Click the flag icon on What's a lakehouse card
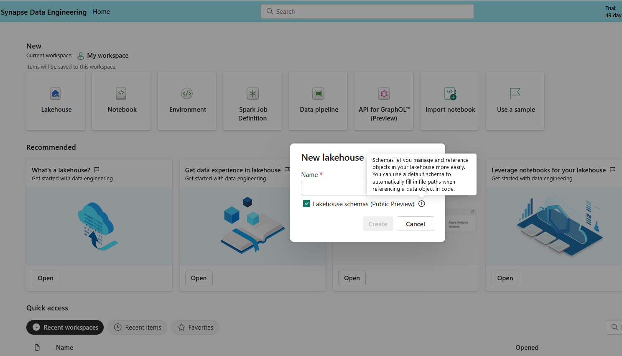This screenshot has width=622, height=356. (x=97, y=170)
